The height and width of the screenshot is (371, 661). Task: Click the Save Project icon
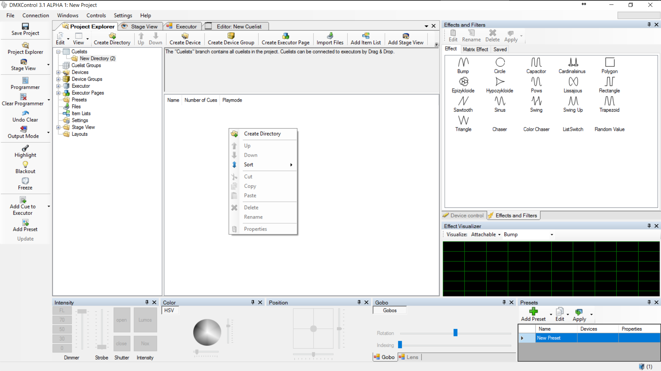click(x=25, y=26)
